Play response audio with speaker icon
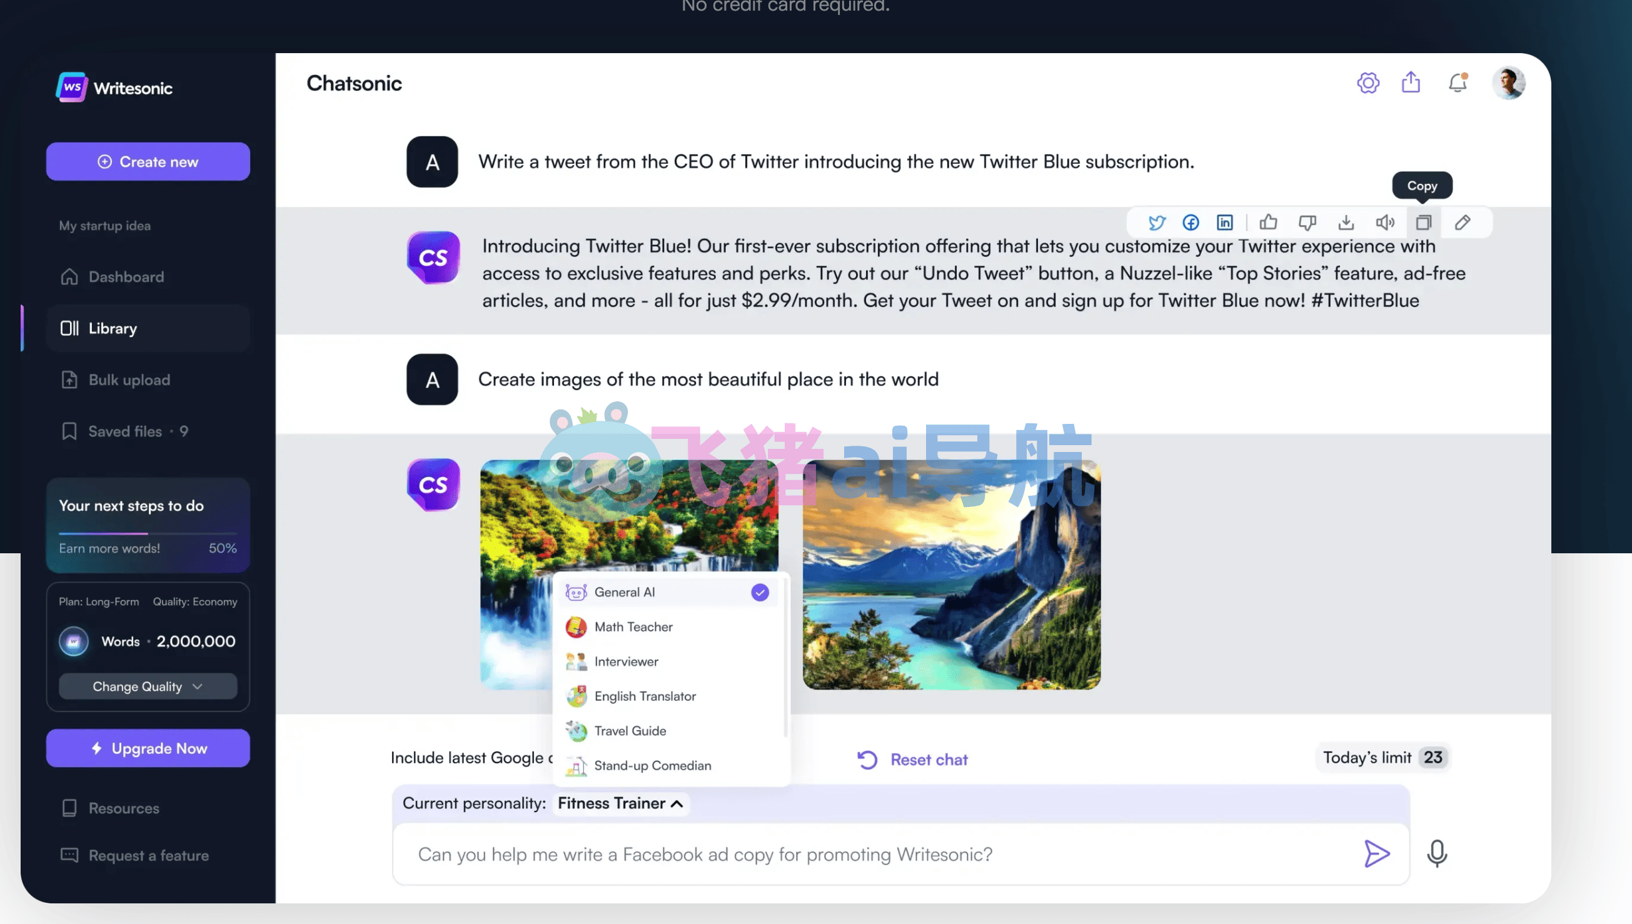This screenshot has height=924, width=1632. (1384, 222)
